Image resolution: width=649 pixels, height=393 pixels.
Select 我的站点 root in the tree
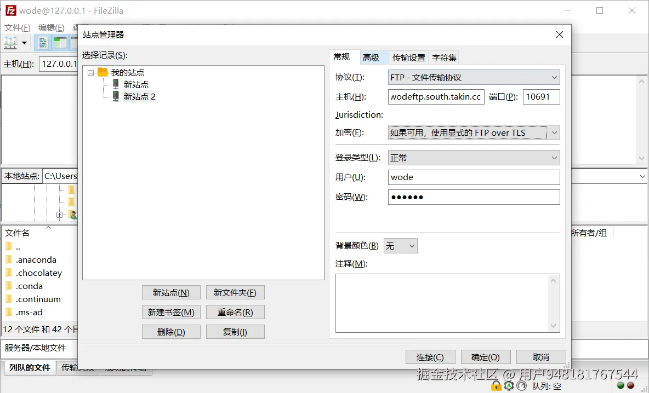[x=128, y=73]
